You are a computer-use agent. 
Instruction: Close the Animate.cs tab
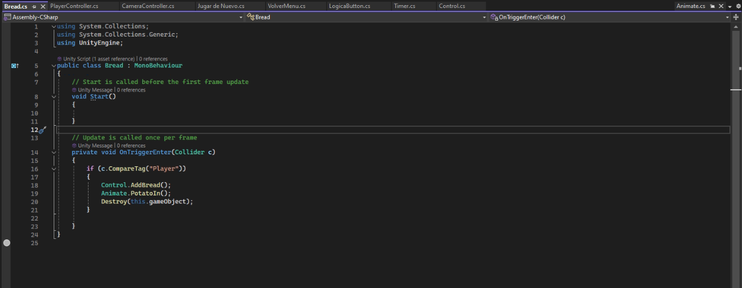[x=721, y=6]
